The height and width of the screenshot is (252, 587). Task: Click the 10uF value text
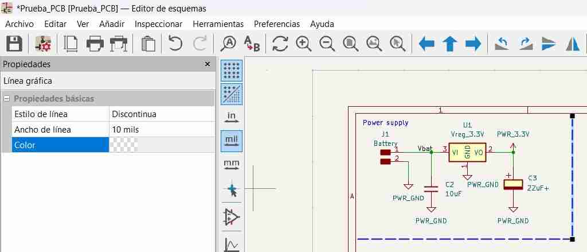point(453,194)
